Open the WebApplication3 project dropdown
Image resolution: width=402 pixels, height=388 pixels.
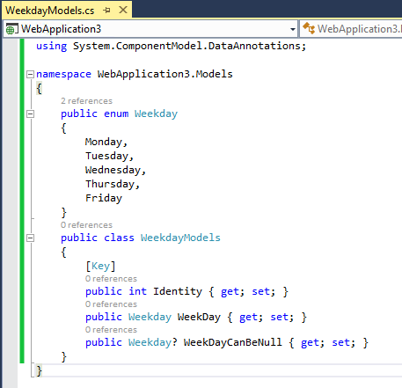point(292,29)
